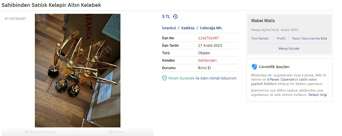
Task: Open the Caferağa Mh. neighborhood link
Action: pyautogui.click(x=211, y=28)
